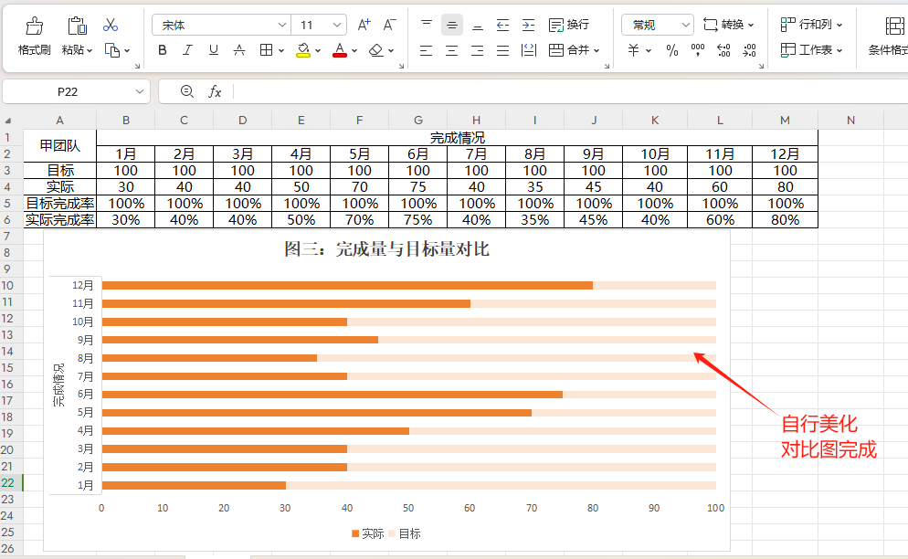Open 转换 convert menu

pos(728,25)
